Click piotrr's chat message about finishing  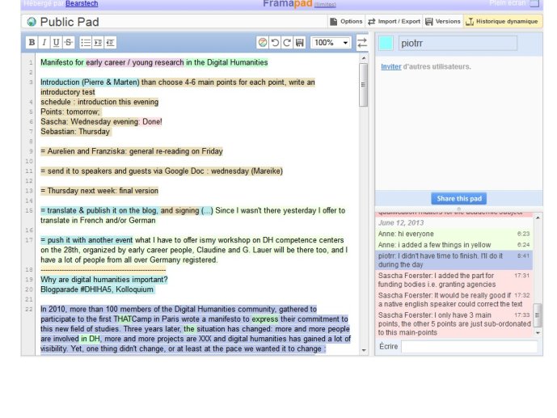(454, 260)
